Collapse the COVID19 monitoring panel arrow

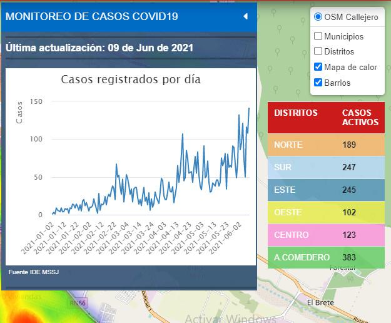click(245, 16)
